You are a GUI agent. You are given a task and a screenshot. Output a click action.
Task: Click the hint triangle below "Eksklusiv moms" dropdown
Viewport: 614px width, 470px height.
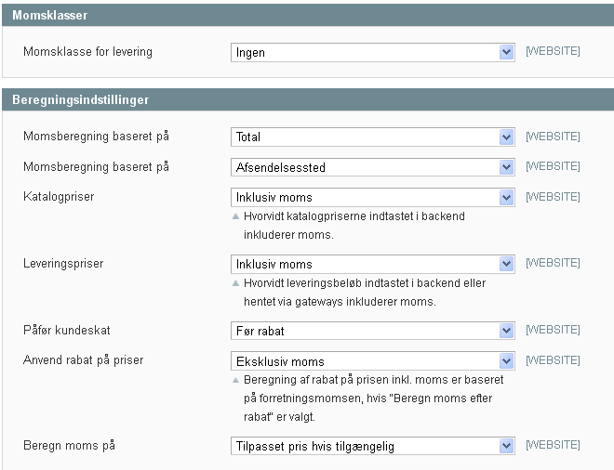[235, 380]
